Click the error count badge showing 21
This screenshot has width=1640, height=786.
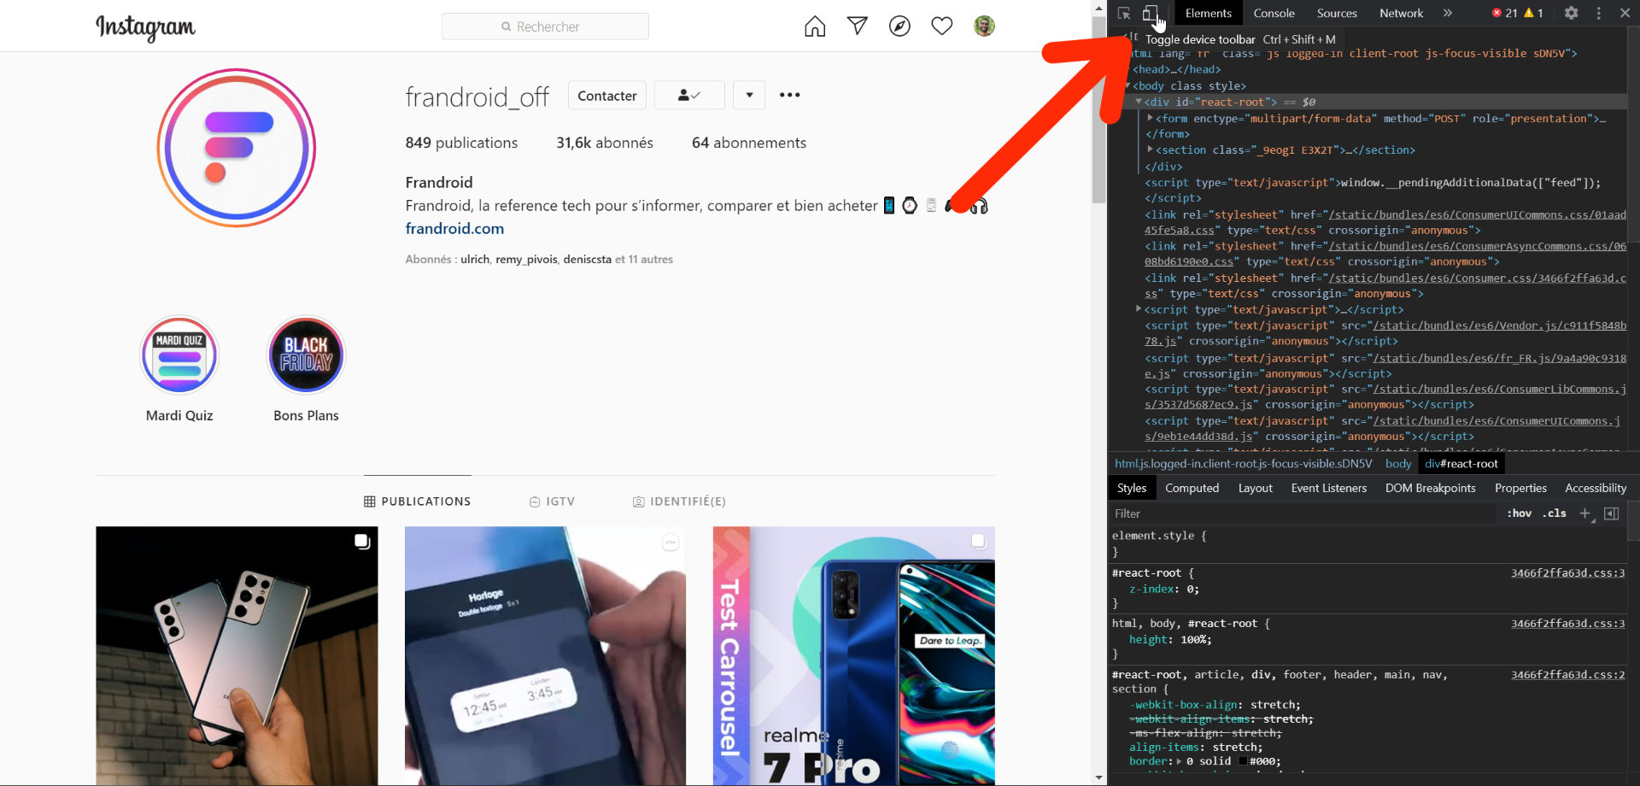(x=1504, y=13)
